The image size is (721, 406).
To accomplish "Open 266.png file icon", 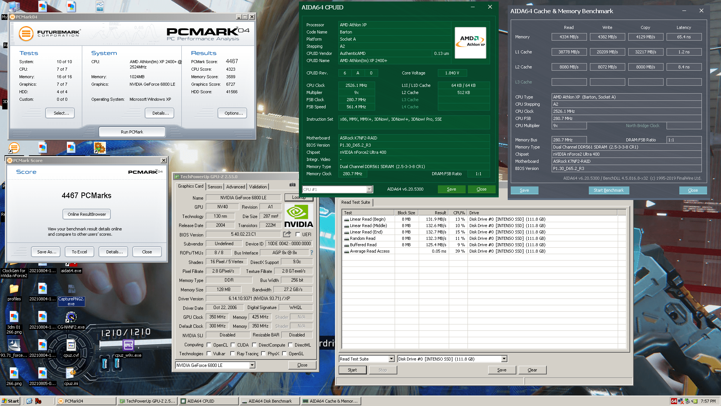I will point(14,373).
